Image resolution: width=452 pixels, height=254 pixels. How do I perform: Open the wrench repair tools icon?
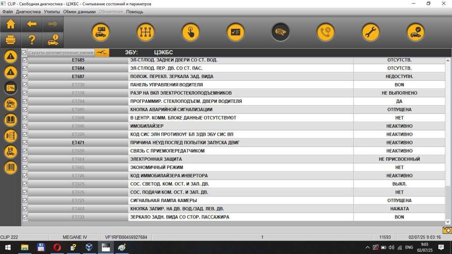click(x=371, y=32)
